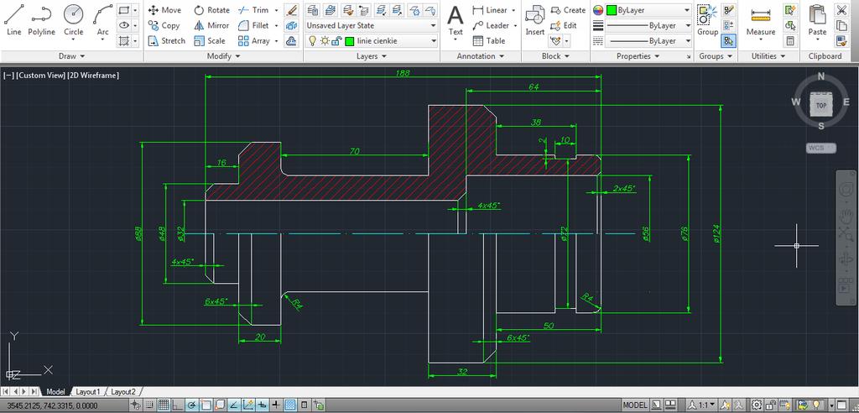Expand the Properties panel
Image resolution: width=859 pixels, height=413 pixels.
[x=638, y=56]
